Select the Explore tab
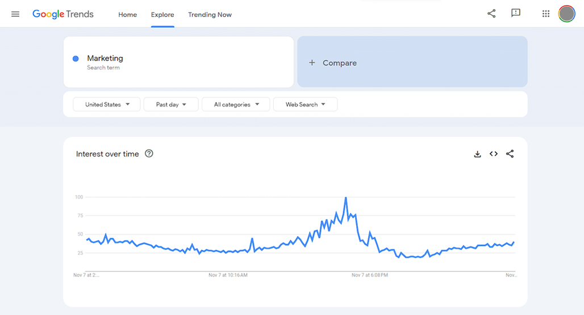584x315 pixels. 162,15
